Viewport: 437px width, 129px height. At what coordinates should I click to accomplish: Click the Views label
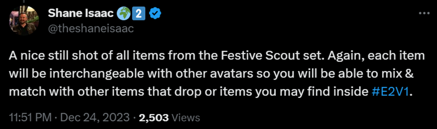tap(186, 117)
